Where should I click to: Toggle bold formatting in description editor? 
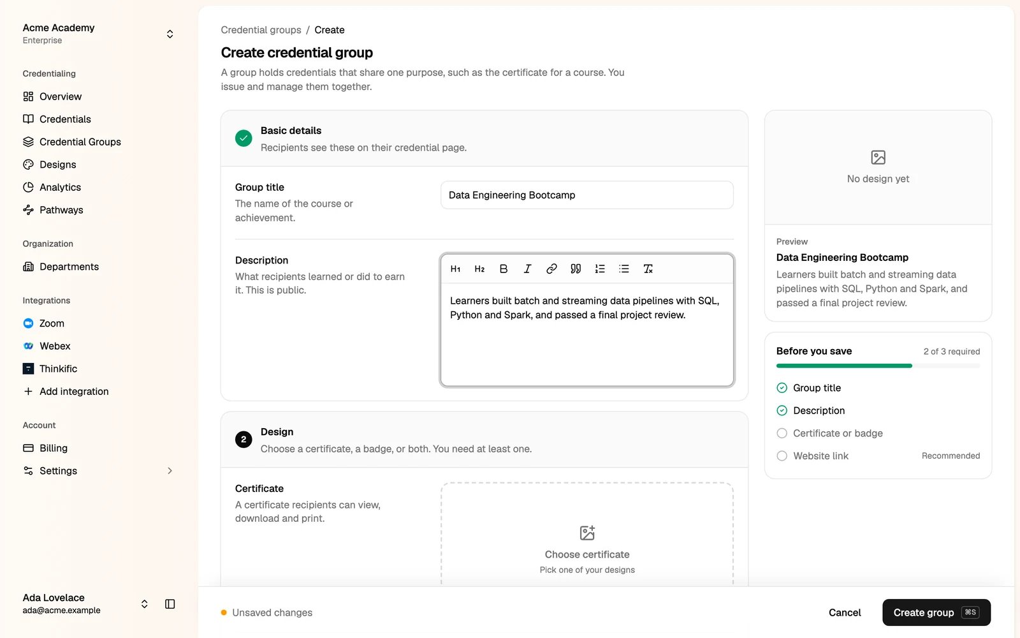coord(504,269)
